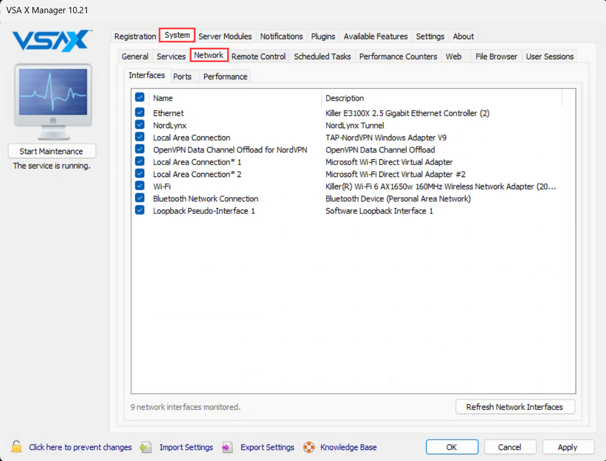This screenshot has width=606, height=461.
Task: Select the Interfaces tab
Action: click(x=147, y=75)
